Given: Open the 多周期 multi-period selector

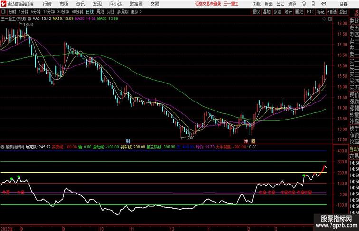Looking at the screenshot, I should [x=122, y=12].
